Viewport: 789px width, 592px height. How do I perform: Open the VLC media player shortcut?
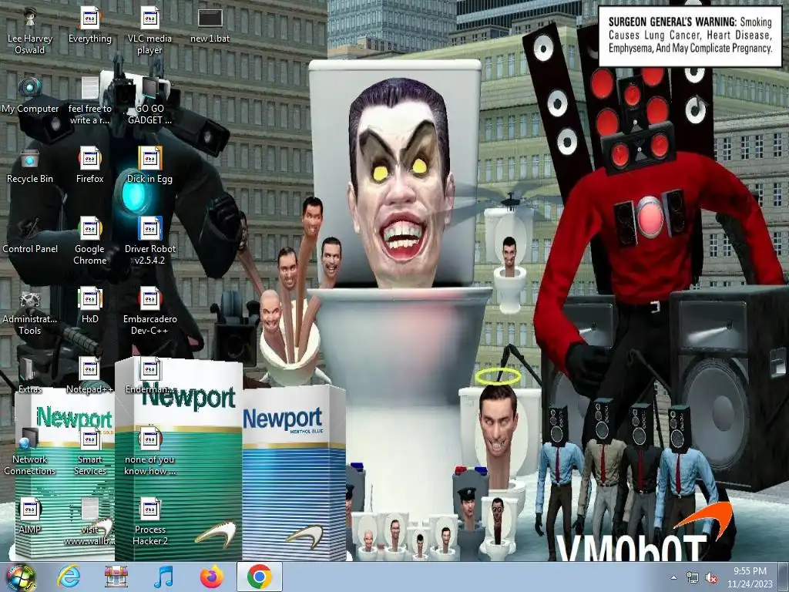[x=149, y=31]
